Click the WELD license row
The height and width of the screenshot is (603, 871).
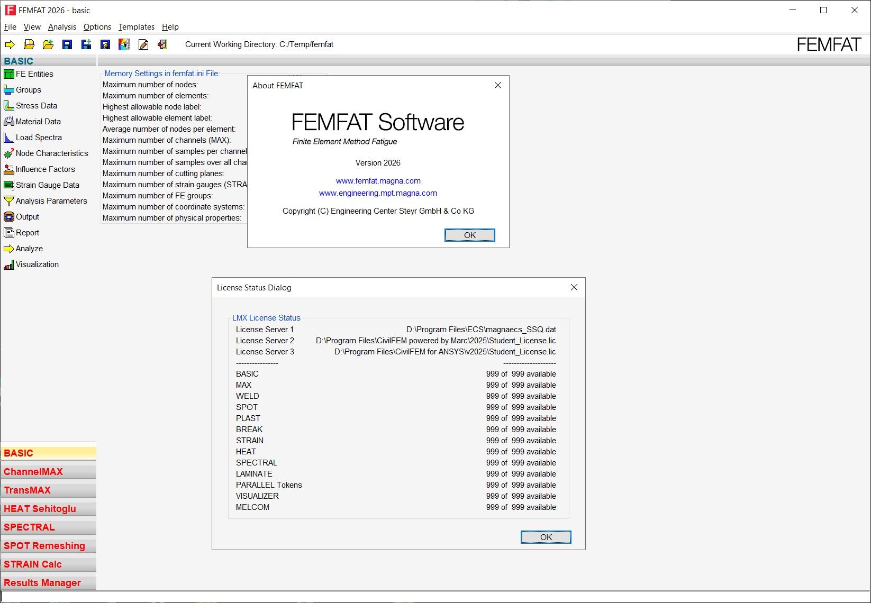396,396
